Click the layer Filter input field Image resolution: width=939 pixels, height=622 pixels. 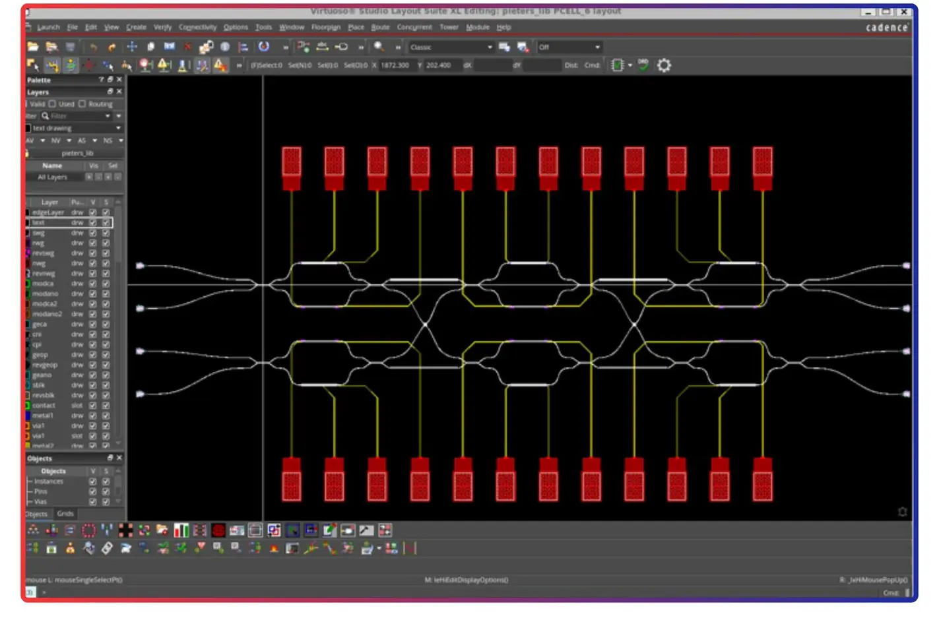pos(77,116)
